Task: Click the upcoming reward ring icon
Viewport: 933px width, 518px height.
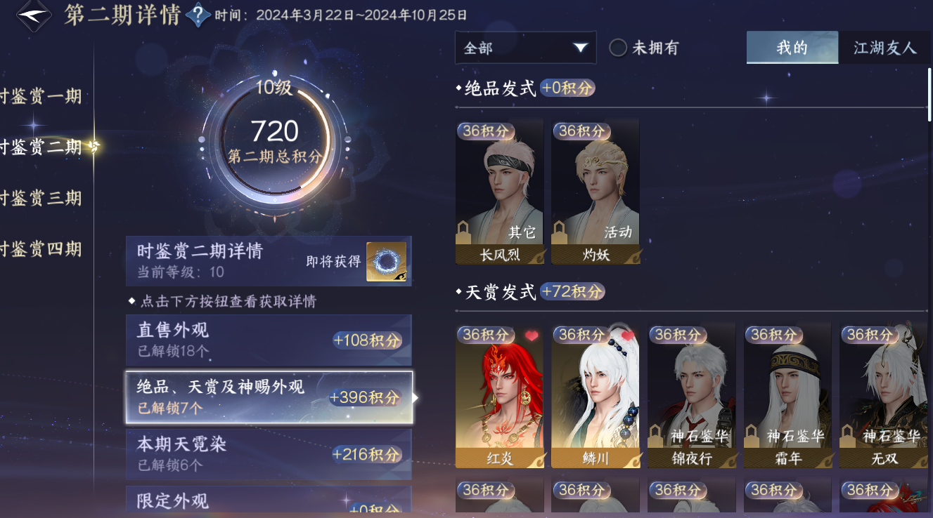Action: pos(386,262)
